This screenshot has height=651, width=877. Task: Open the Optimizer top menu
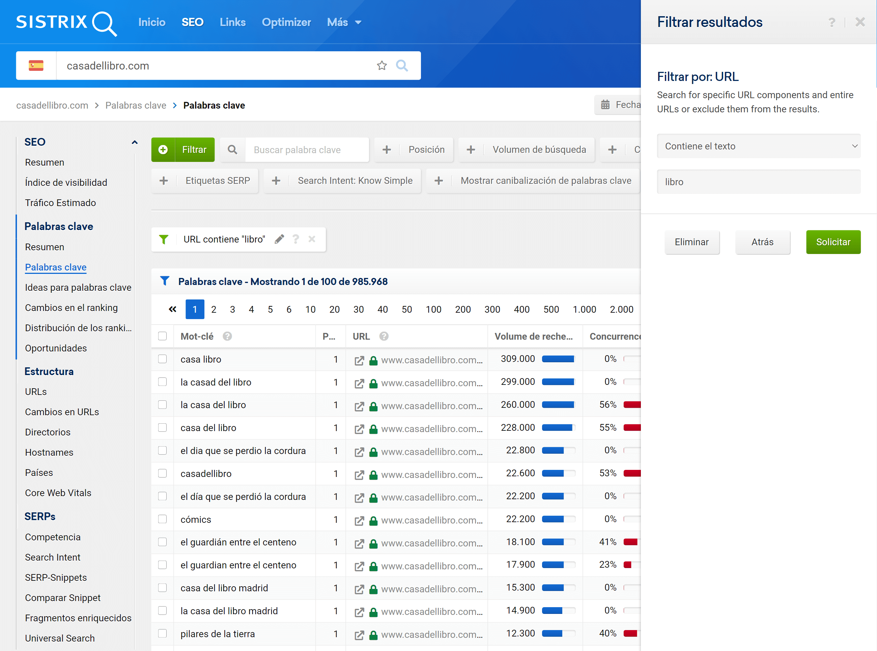[x=286, y=23]
